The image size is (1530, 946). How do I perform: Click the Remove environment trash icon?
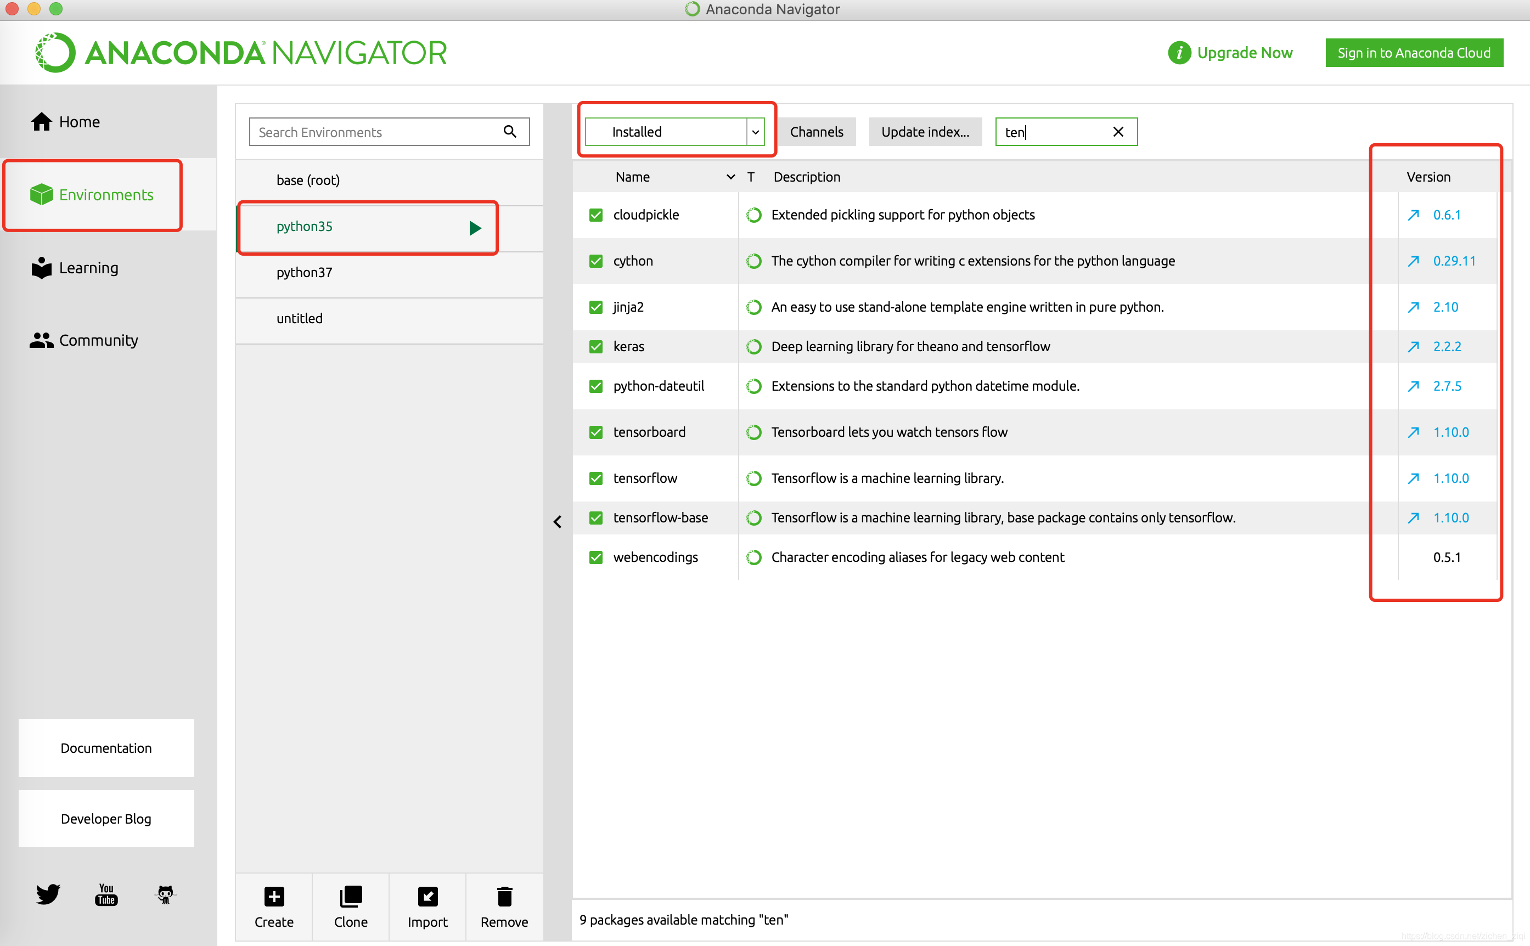pyautogui.click(x=504, y=896)
